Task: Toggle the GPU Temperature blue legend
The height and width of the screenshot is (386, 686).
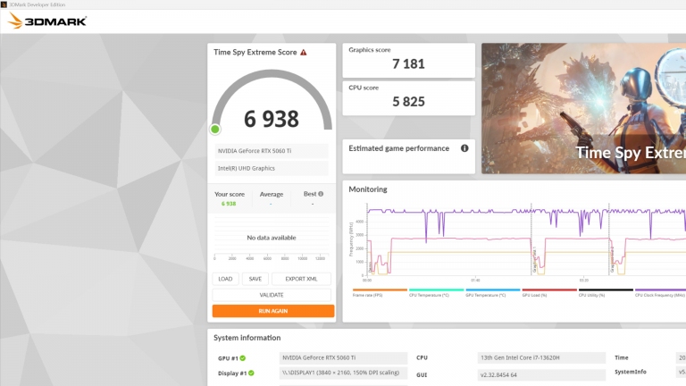Action: (x=493, y=292)
